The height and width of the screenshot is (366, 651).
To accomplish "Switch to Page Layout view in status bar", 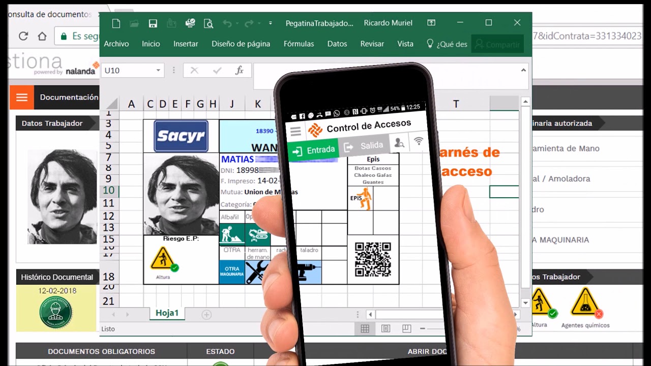I will (x=386, y=329).
